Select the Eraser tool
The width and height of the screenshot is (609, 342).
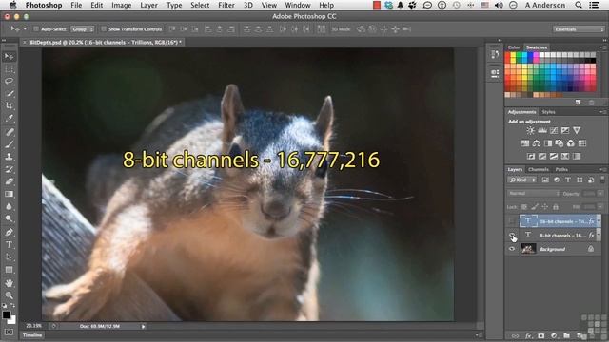(x=9, y=181)
